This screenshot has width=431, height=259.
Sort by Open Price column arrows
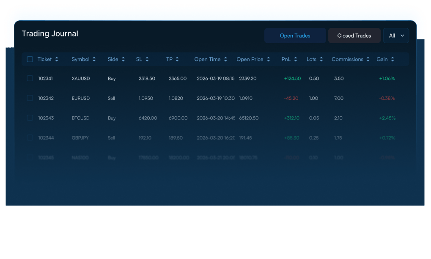tap(268, 59)
